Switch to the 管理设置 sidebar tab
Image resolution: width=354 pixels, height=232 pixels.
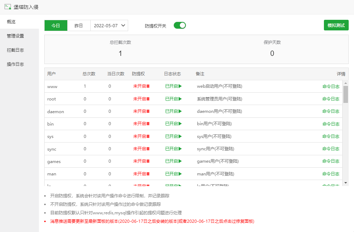16,36
